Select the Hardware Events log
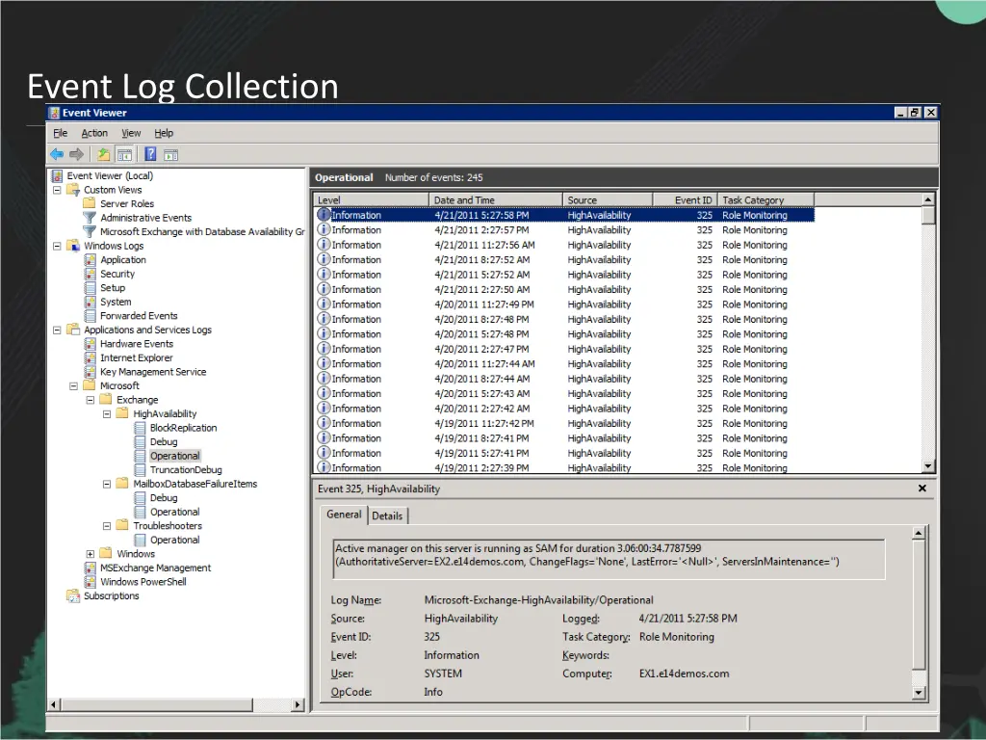The height and width of the screenshot is (740, 986). [137, 344]
